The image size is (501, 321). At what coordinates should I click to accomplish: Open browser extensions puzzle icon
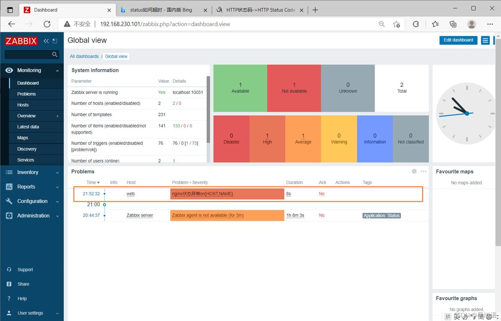[416, 24]
